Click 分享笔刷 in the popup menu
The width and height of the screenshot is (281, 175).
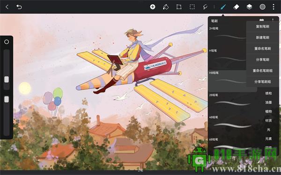[x=262, y=60]
